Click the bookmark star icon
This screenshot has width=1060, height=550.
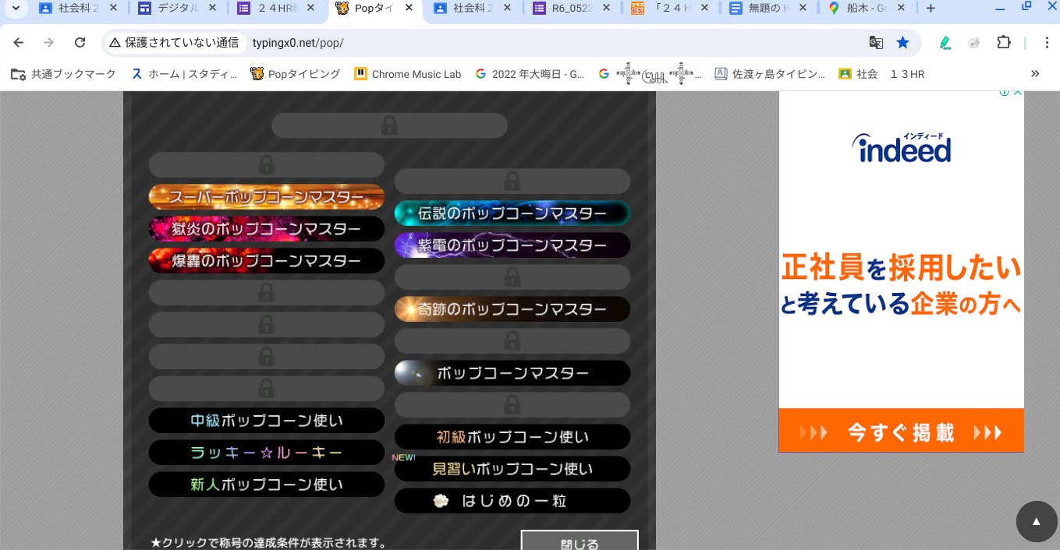click(902, 43)
